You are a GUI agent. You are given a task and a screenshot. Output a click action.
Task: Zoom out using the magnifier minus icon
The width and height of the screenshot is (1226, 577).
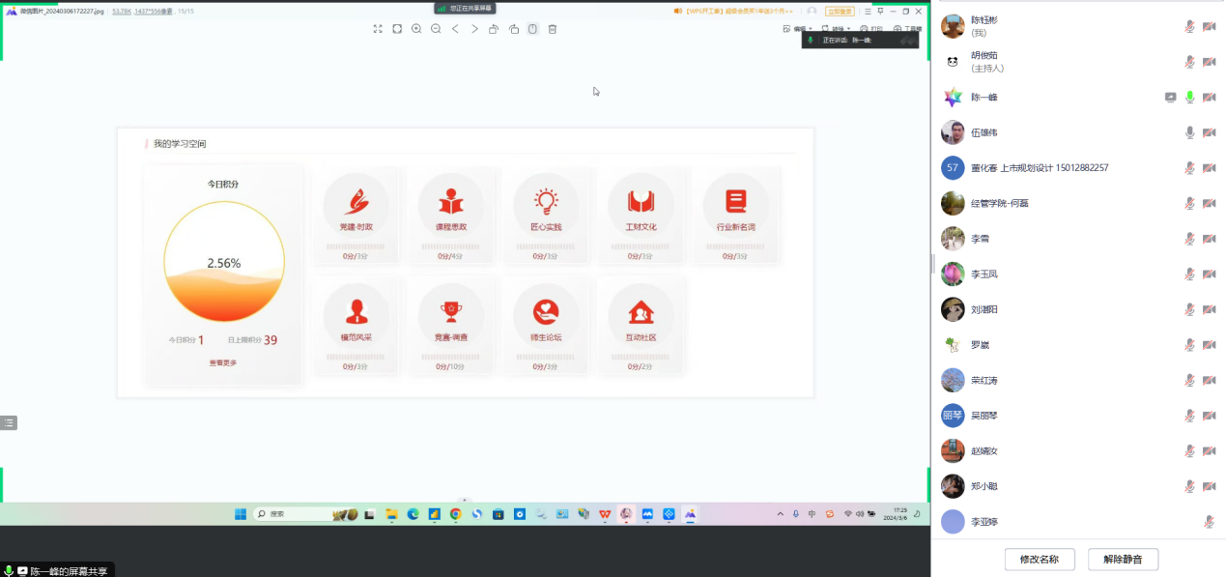pos(436,29)
